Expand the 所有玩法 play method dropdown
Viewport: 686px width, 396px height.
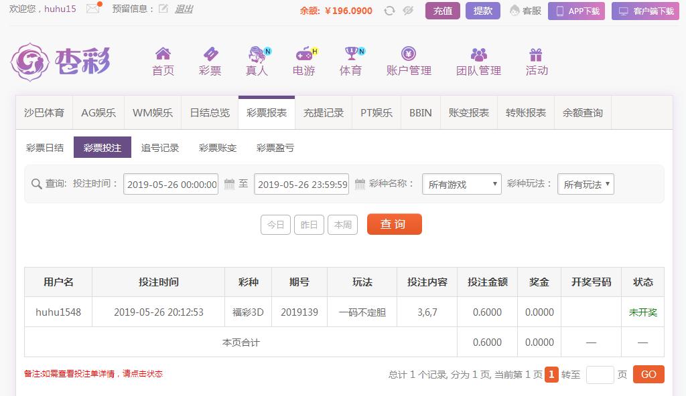click(x=586, y=184)
